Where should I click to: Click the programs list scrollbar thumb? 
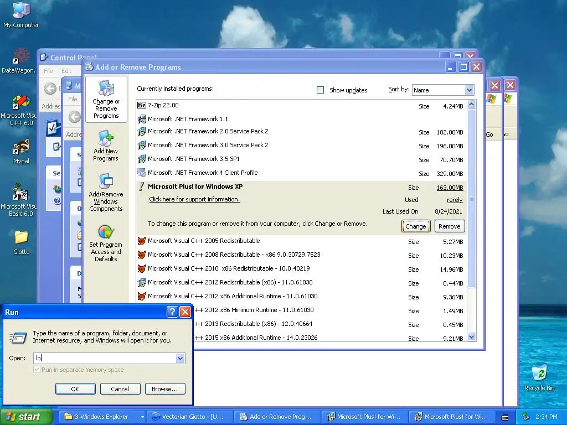pyautogui.click(x=471, y=199)
